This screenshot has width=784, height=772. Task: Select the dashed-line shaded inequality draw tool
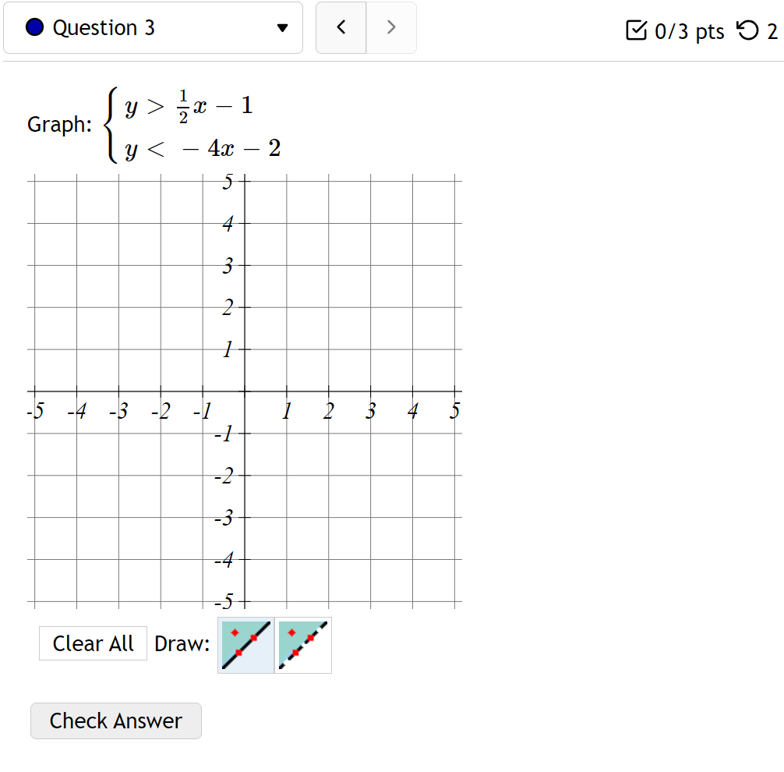[303, 646]
